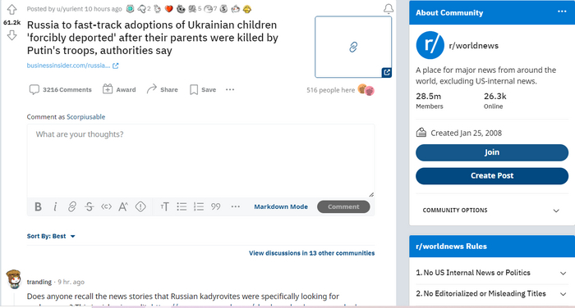Screen dimensions: 575x308
Task: Click the notification bell icon
Action: click(x=389, y=9)
